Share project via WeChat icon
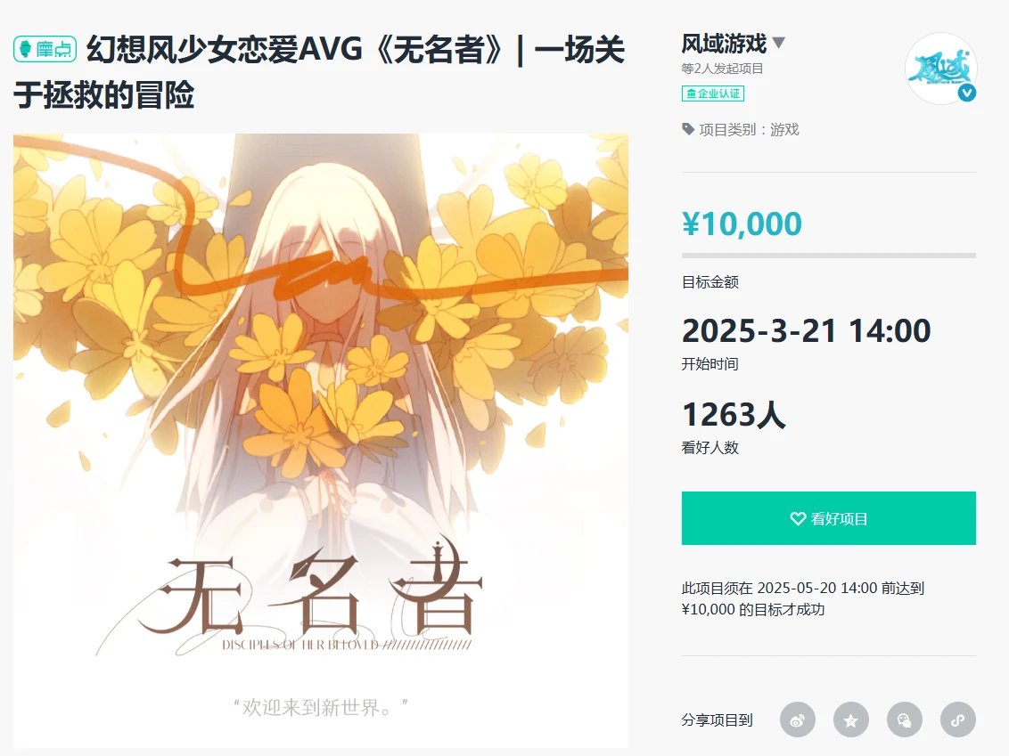The height and width of the screenshot is (756, 1009). pos(904,719)
